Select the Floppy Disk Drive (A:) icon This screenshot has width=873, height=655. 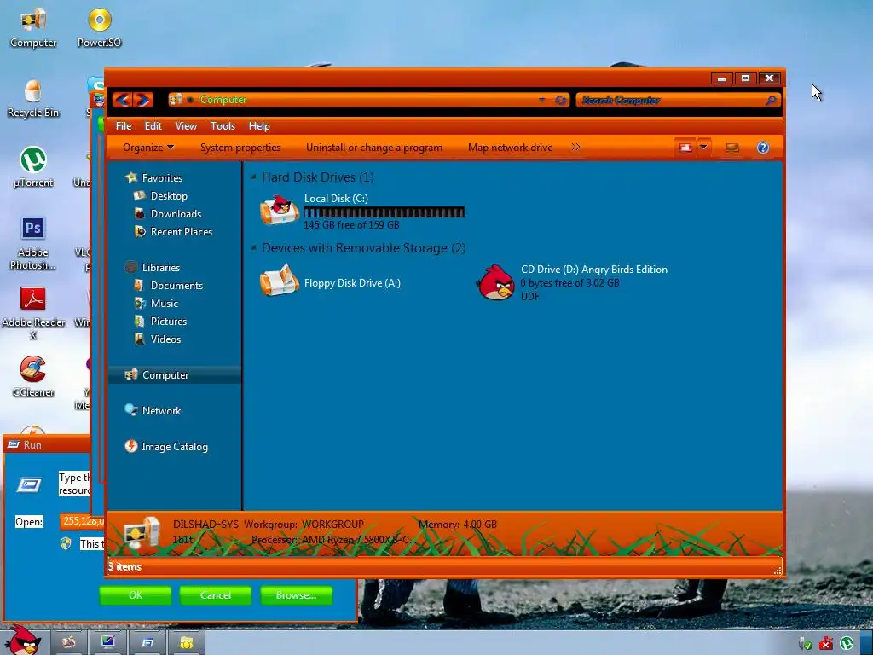click(279, 280)
